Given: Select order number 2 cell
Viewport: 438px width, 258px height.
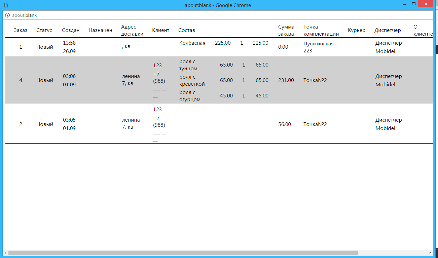Looking at the screenshot, I should tap(21, 124).
